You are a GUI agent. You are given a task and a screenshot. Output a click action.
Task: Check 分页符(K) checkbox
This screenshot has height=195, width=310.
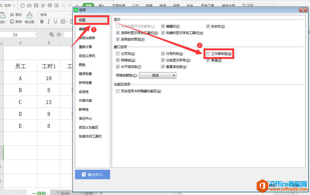coord(118,54)
